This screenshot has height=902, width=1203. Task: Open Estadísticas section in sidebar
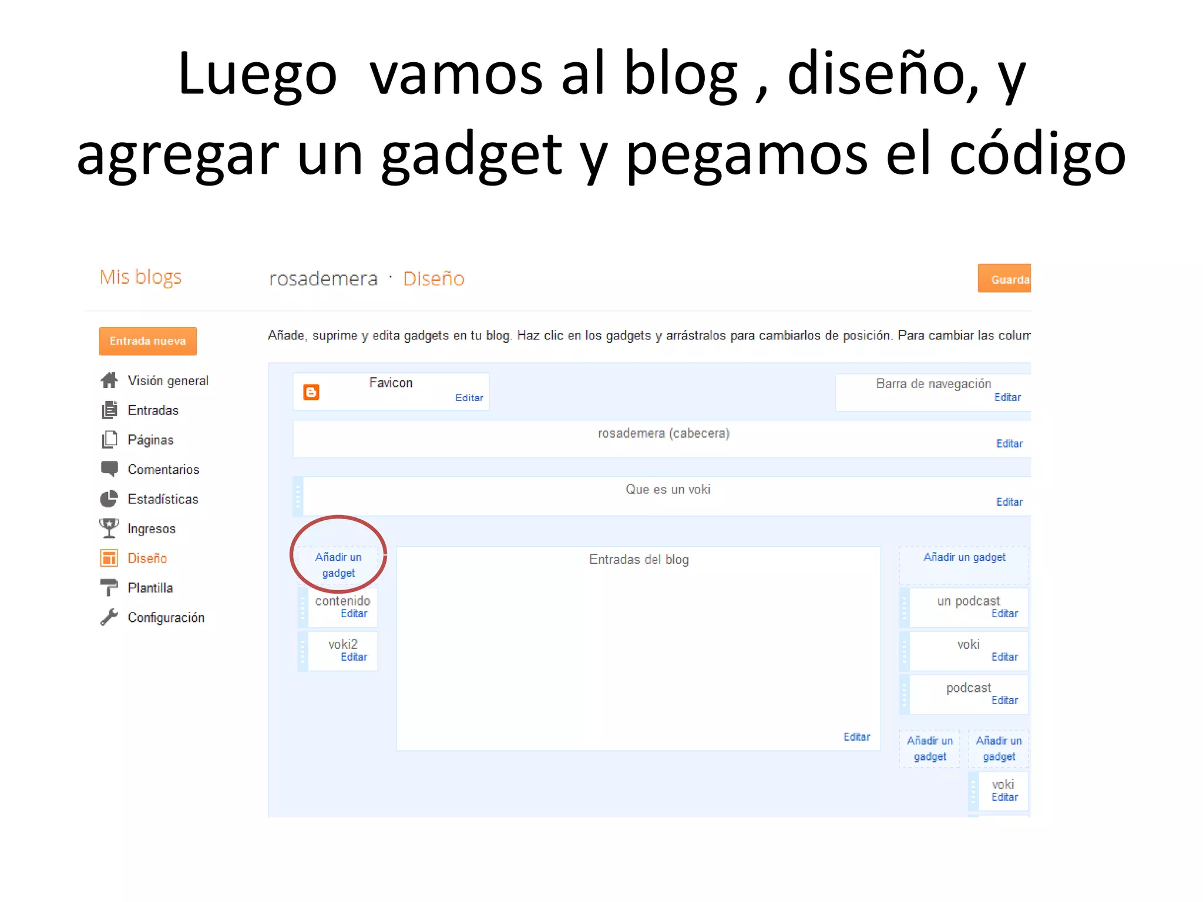click(163, 499)
